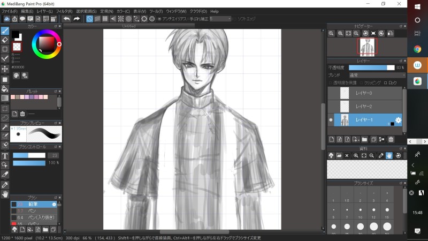428x241 pixels.
Task: Click the Redo arrow
Action: [77, 19]
